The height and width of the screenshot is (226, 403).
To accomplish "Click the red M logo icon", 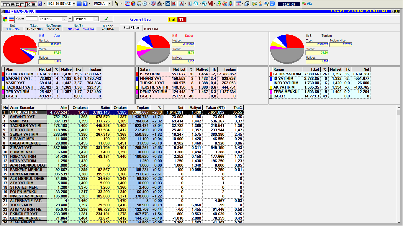I will pos(210,4).
